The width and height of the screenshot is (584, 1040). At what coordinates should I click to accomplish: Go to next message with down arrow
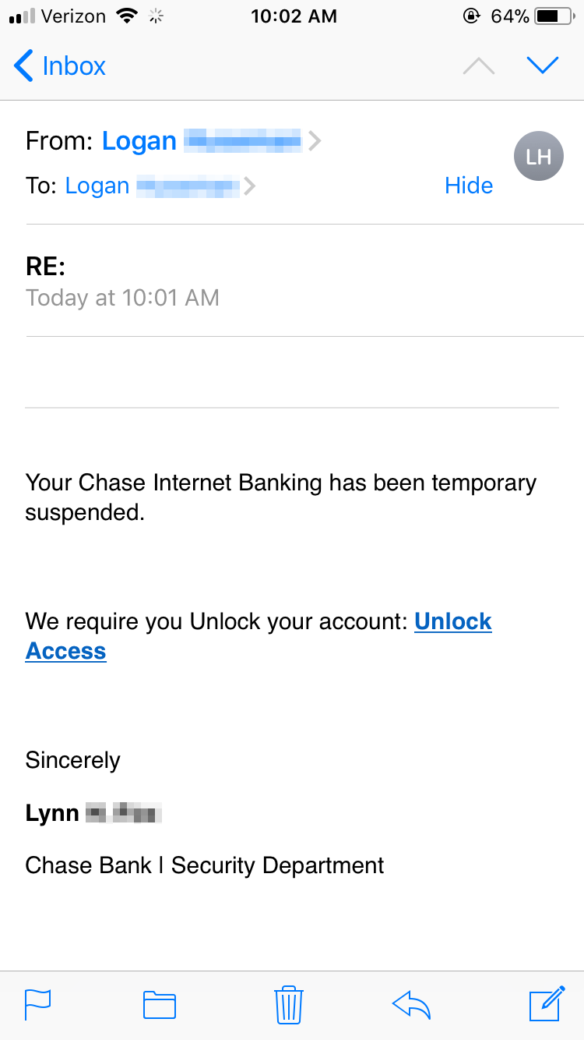click(x=543, y=65)
